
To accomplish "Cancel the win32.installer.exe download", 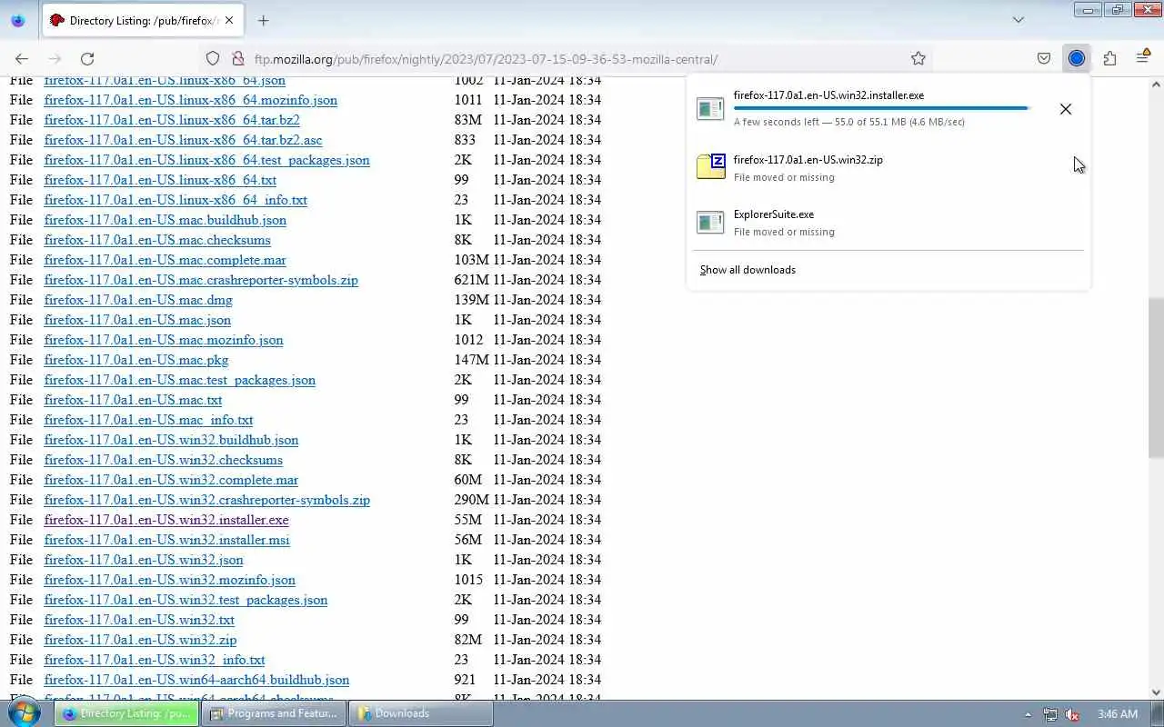I will click(x=1066, y=109).
